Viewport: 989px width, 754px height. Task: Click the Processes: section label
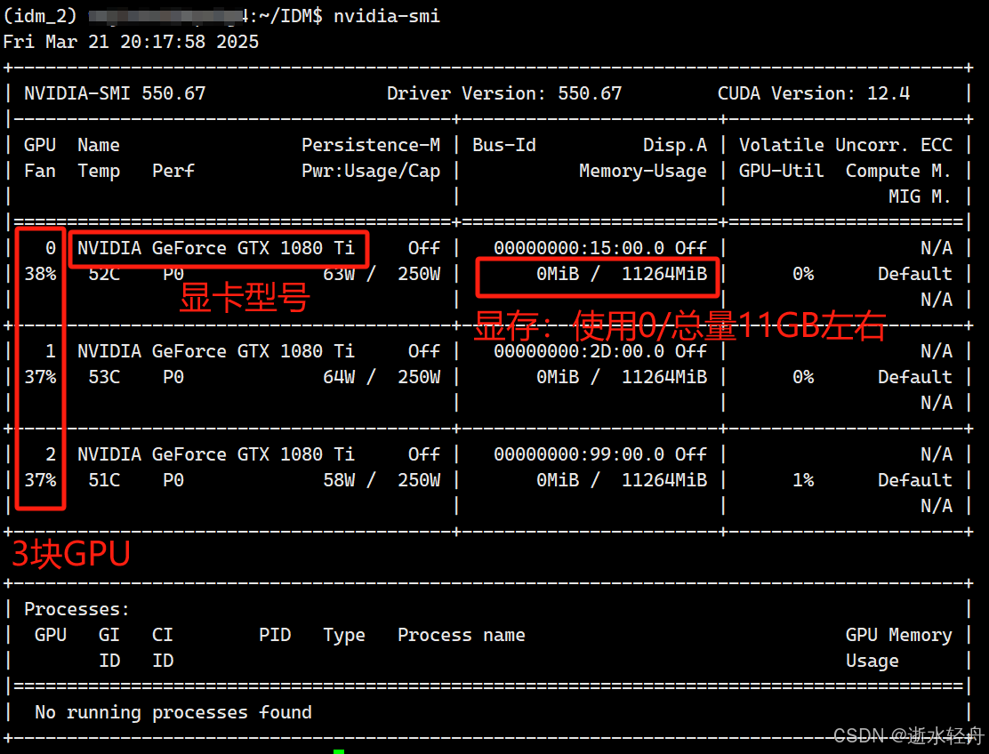77,609
